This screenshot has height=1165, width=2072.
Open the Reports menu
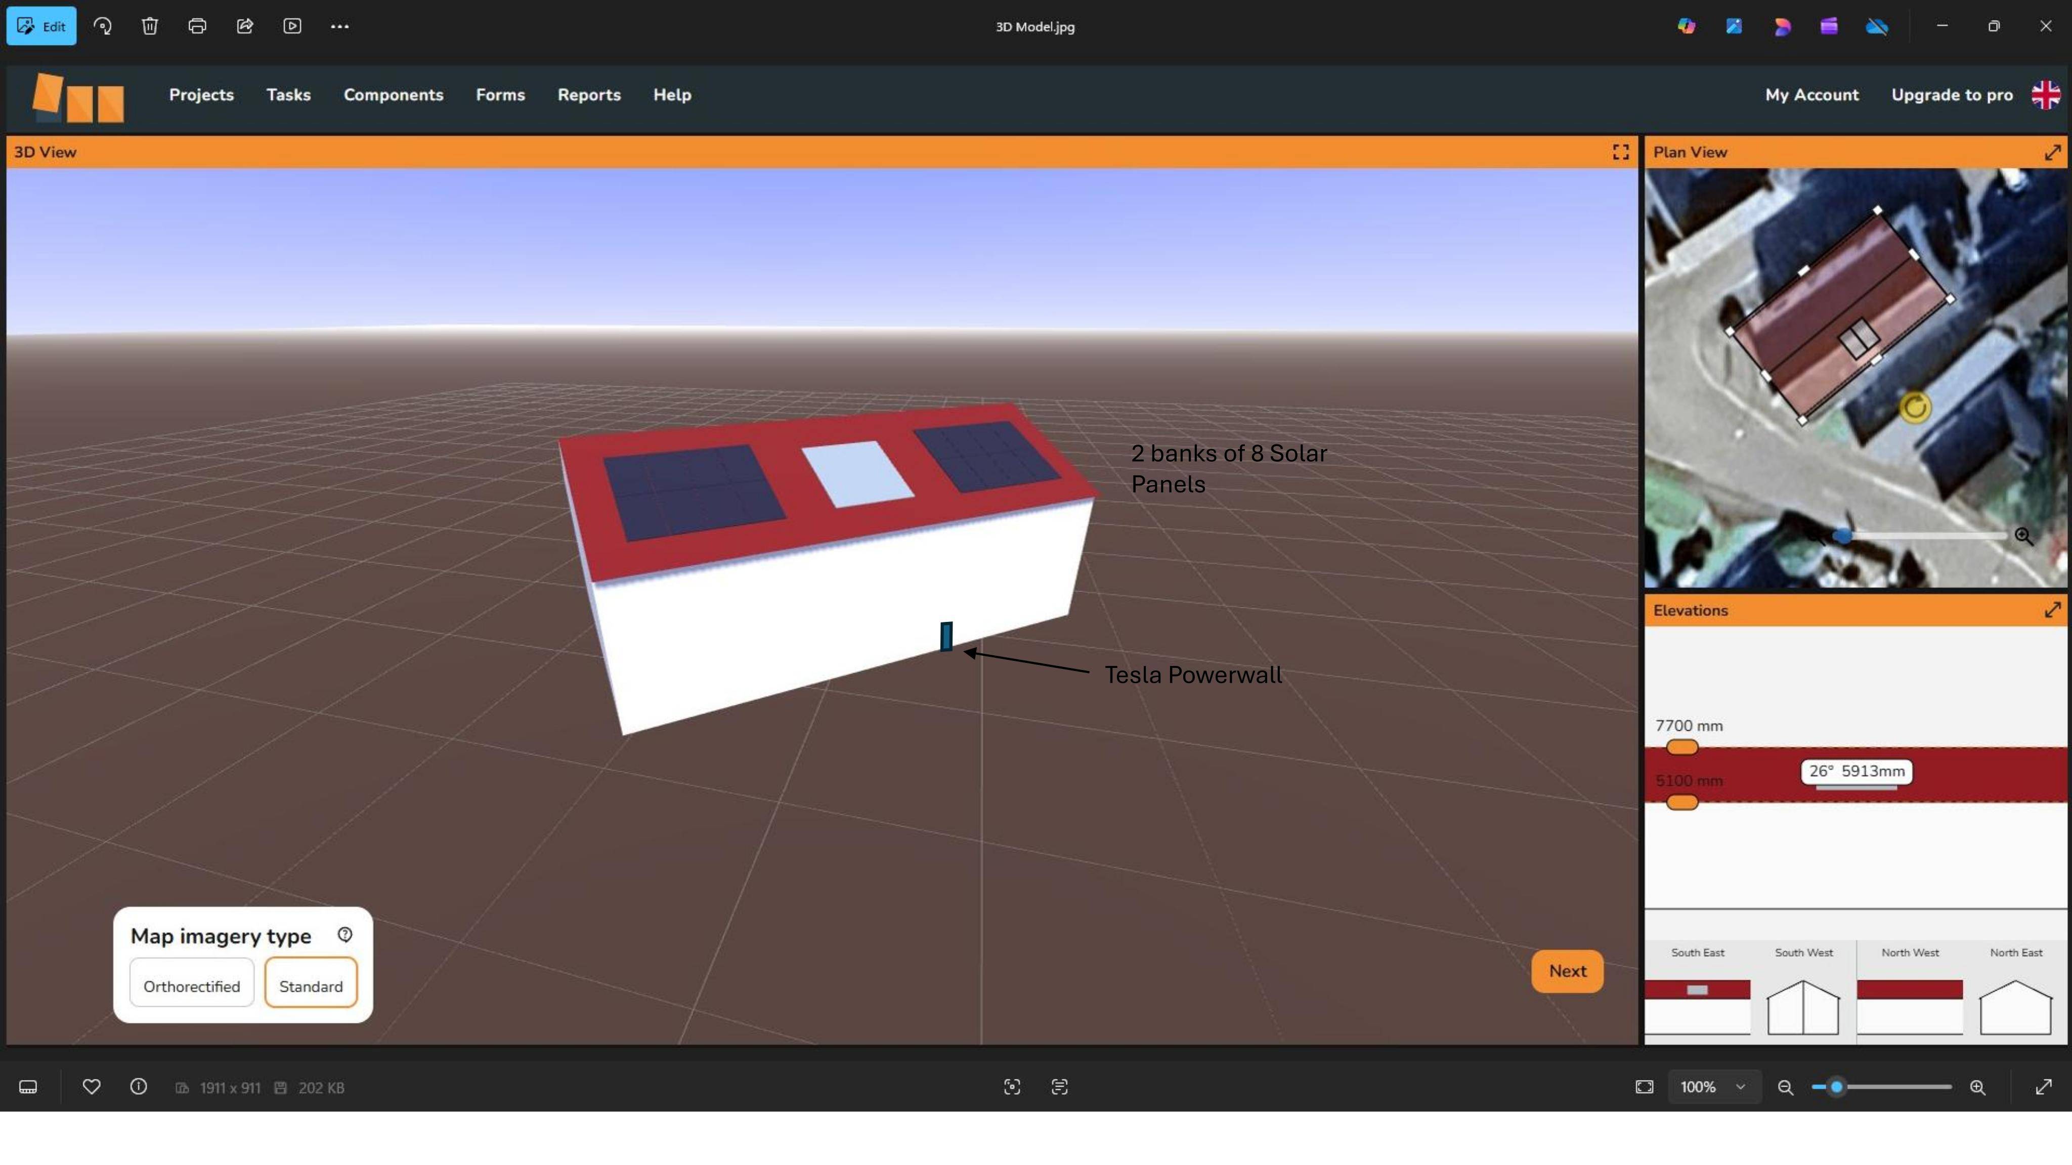[589, 95]
